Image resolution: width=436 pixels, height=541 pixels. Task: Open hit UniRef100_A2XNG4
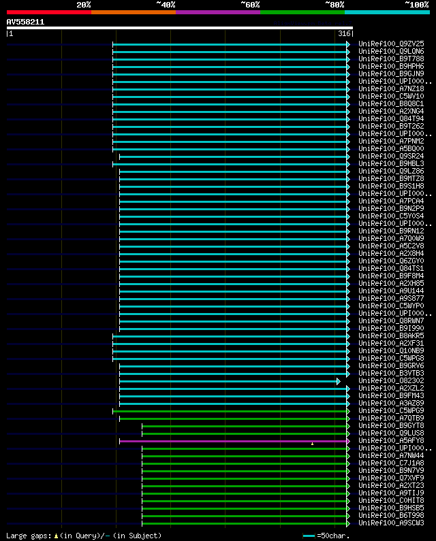391,111
